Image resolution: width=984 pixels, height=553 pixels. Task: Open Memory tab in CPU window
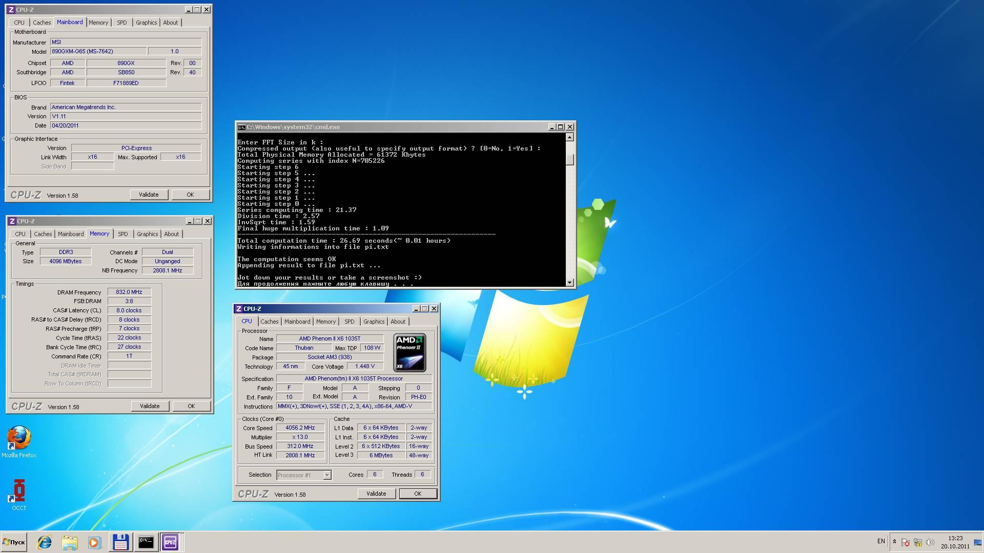point(325,322)
